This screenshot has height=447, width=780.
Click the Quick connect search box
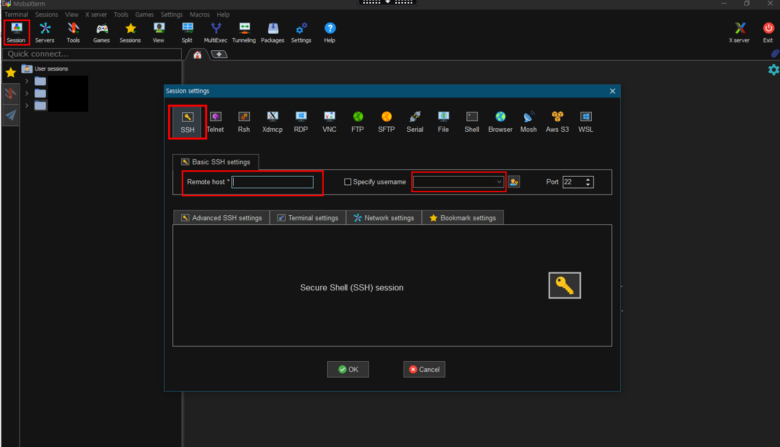[x=92, y=54]
